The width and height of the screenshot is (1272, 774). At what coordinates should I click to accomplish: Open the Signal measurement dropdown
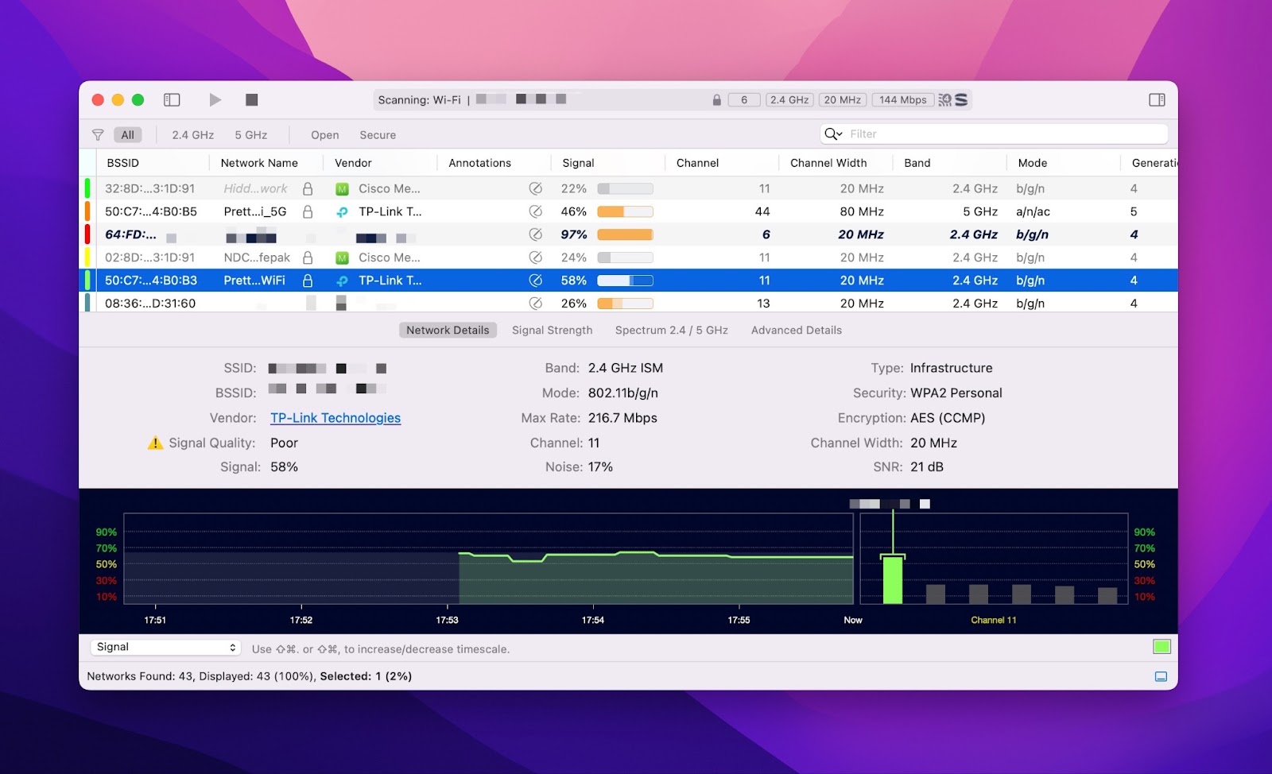click(x=165, y=647)
